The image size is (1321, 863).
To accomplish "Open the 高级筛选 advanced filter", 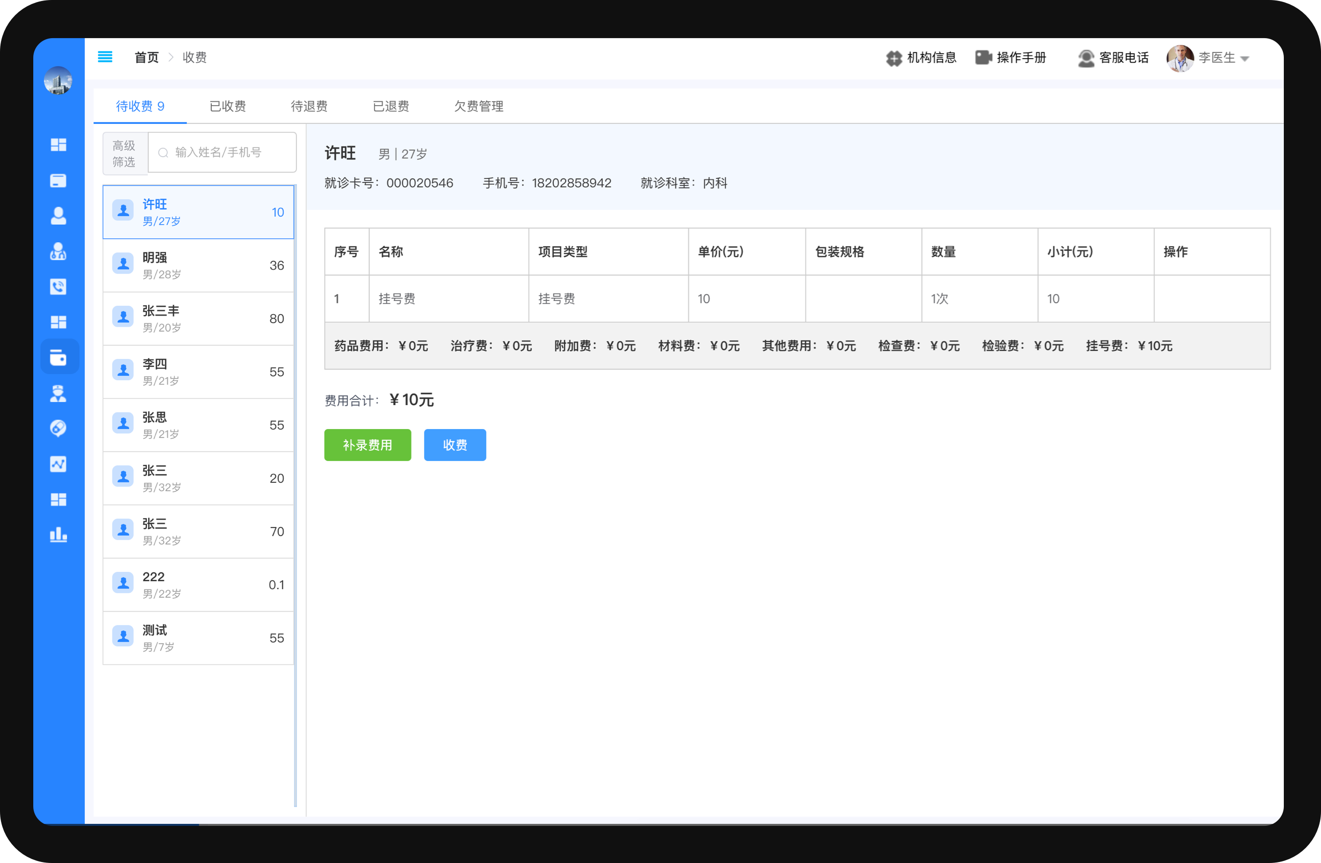I will click(124, 153).
